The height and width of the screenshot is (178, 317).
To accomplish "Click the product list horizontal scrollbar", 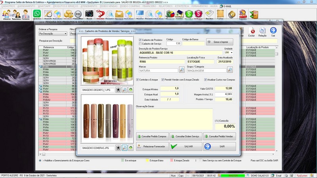I will pos(157,154).
